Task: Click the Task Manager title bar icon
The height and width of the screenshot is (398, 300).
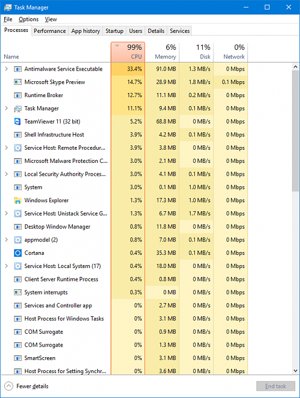Action: [8, 7]
